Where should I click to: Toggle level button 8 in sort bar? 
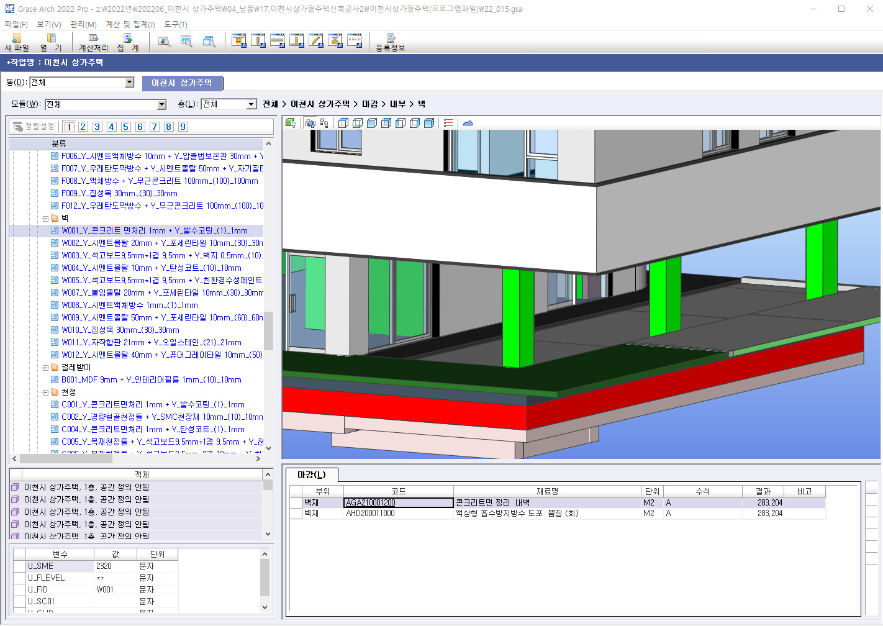[x=169, y=127]
